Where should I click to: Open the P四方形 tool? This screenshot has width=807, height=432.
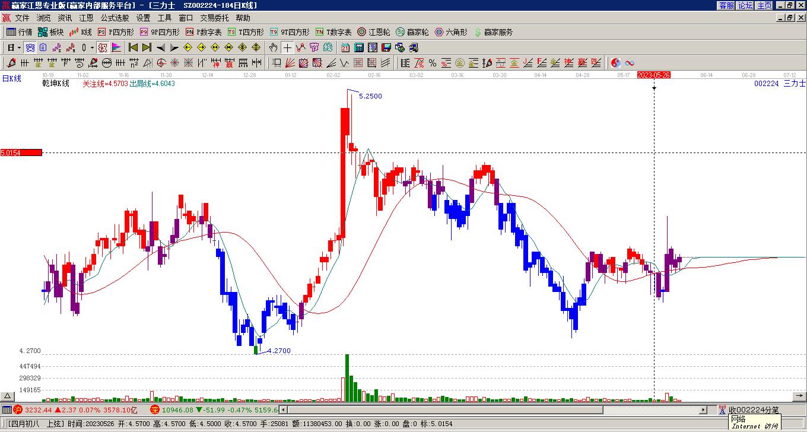tap(116, 32)
